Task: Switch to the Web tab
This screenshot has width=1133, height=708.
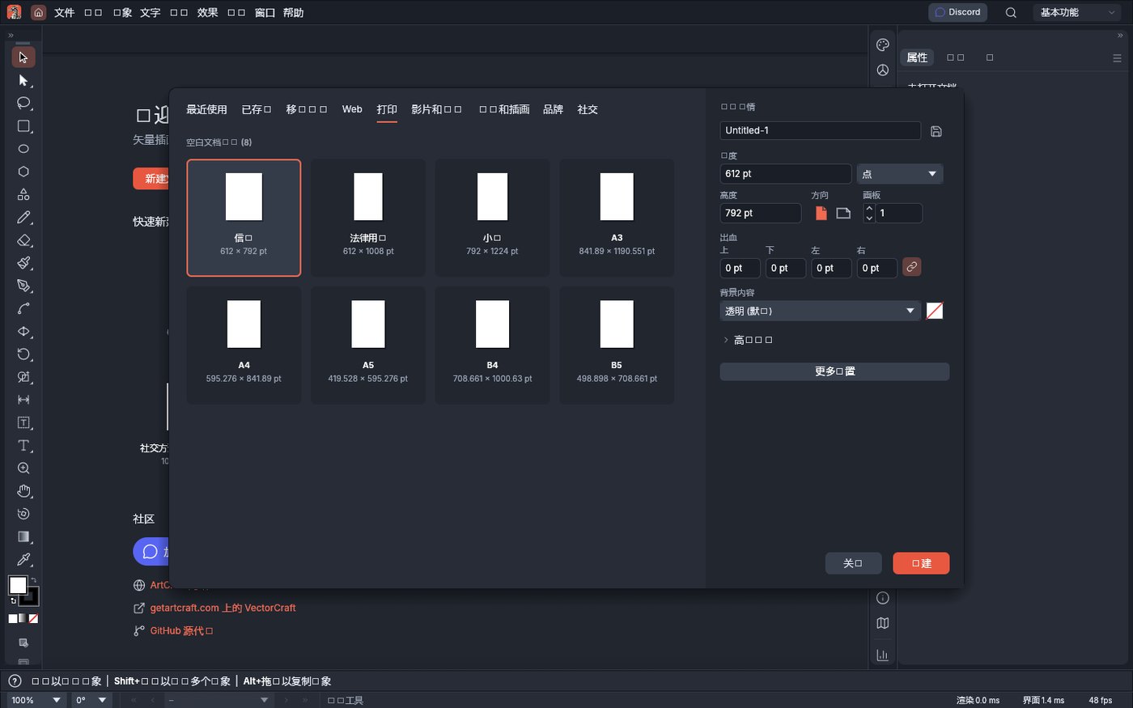Action: click(352, 109)
